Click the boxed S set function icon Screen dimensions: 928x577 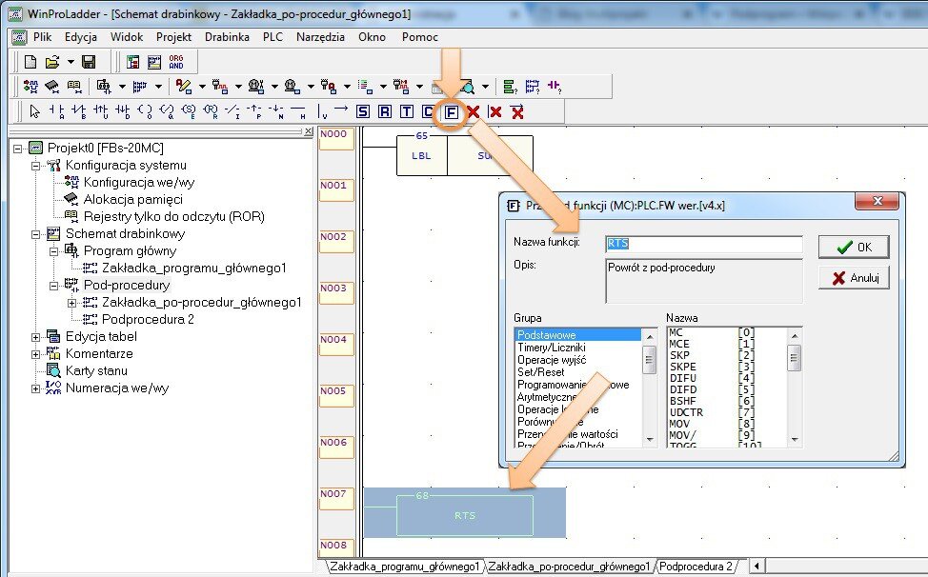(363, 111)
